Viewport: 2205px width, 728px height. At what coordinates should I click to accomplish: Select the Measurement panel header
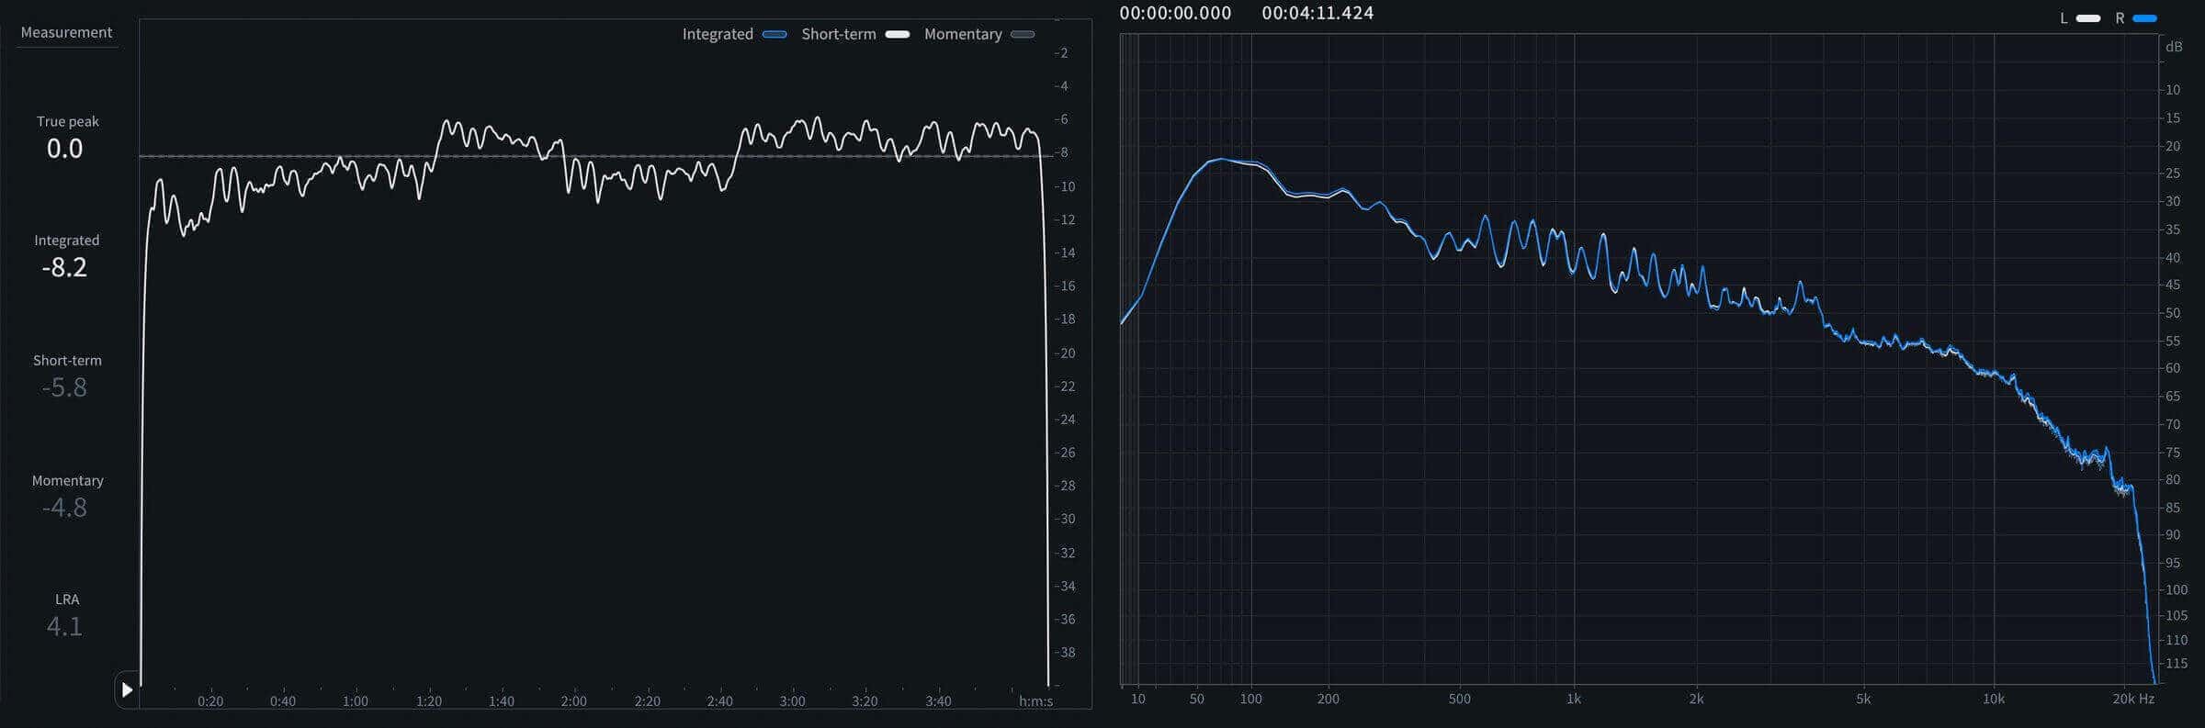66,32
